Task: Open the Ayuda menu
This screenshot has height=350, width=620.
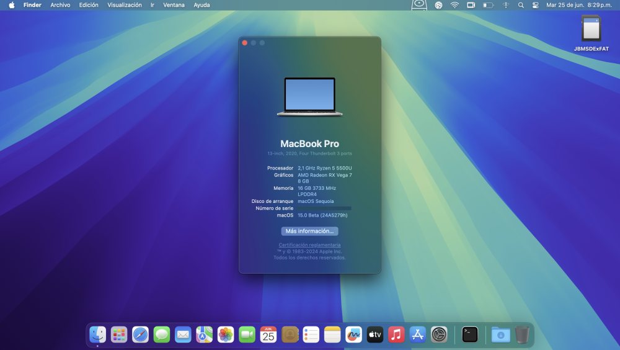Action: pos(201,5)
